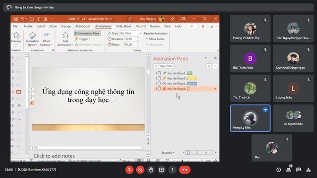This screenshot has height=178, width=317.
Task: Open Effect Options
Action: point(46,39)
